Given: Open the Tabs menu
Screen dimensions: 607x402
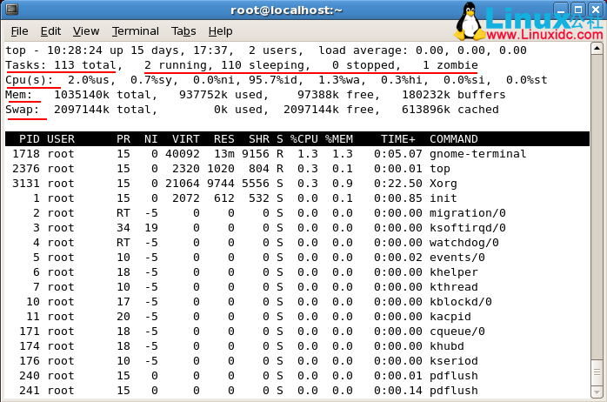Looking at the screenshot, I should (x=183, y=31).
